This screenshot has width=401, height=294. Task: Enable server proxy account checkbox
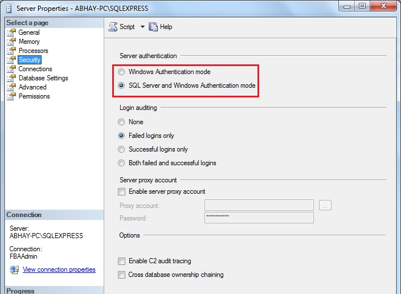(x=121, y=191)
